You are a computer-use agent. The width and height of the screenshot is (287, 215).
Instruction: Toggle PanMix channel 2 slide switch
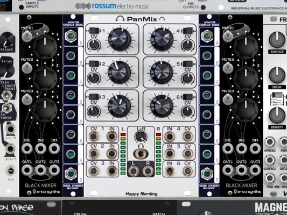[94, 64]
